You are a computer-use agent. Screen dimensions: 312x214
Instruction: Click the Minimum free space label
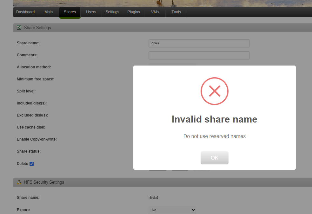pyautogui.click(x=36, y=79)
